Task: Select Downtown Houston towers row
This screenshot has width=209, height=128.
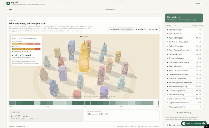Action: (x=184, y=62)
